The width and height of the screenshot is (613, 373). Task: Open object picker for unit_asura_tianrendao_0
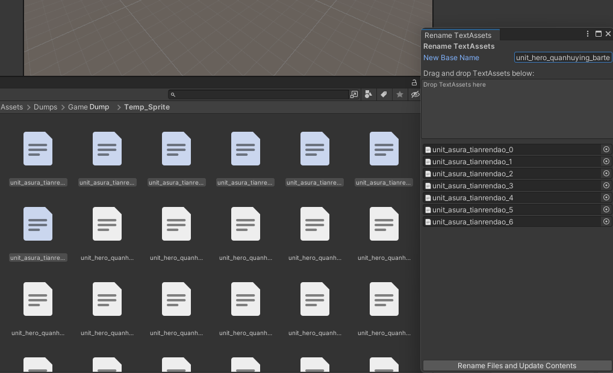point(606,149)
